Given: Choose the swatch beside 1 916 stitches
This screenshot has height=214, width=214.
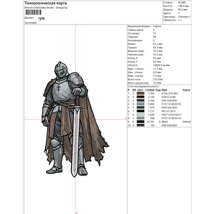Looking at the screenshot, I should (x=141, y=108).
